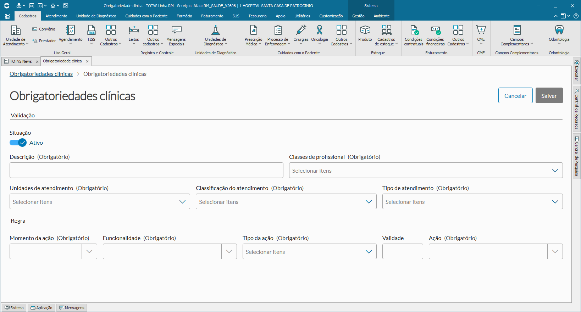Open the Funcionalidade dropdown arrow

[x=229, y=251]
